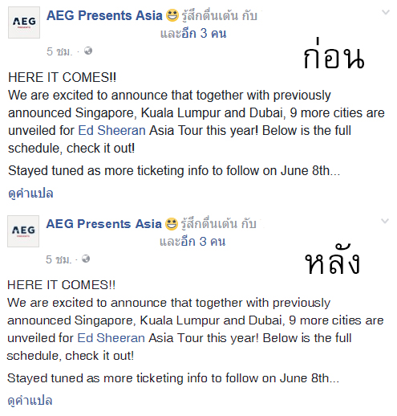The width and height of the screenshot is (397, 416).
Task: Click the globe privacy icon in first post
Action: 88,51
